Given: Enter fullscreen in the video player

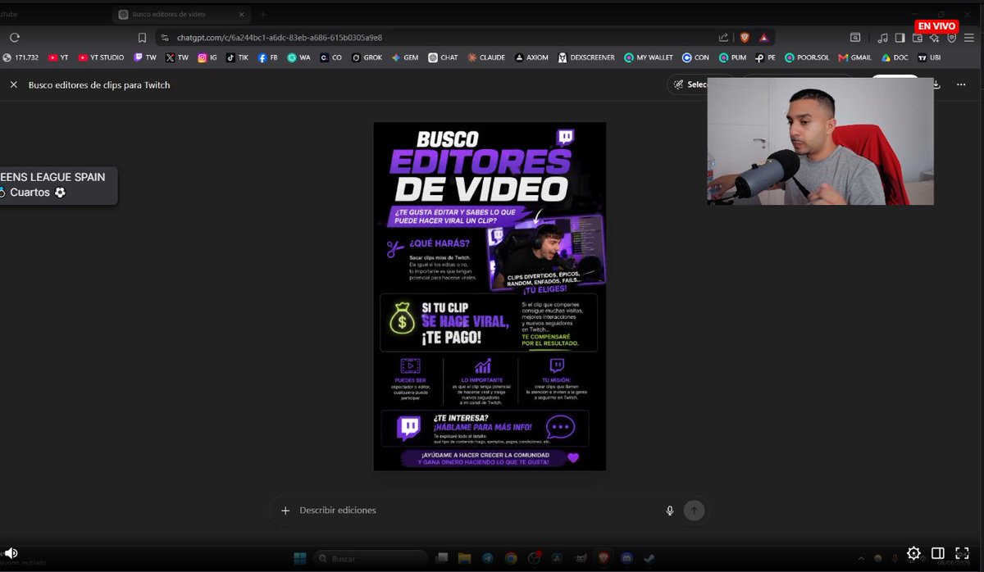Looking at the screenshot, I should tap(963, 553).
